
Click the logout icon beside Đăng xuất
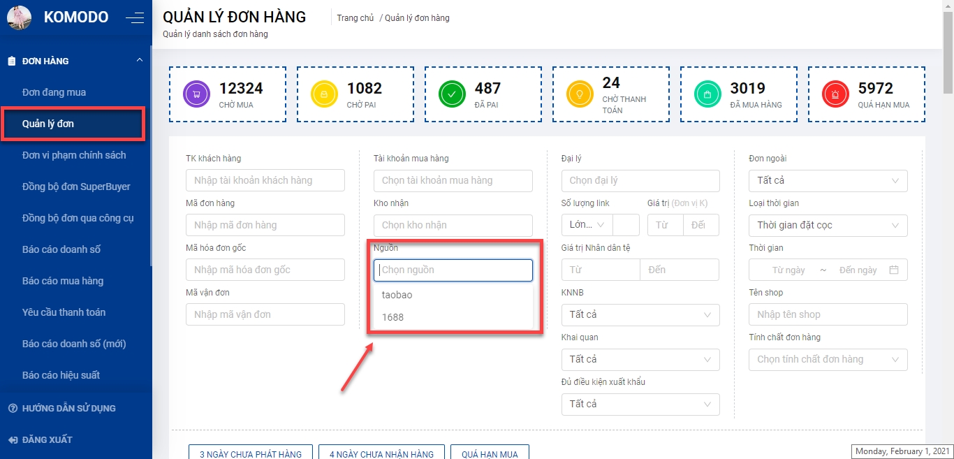coord(12,439)
